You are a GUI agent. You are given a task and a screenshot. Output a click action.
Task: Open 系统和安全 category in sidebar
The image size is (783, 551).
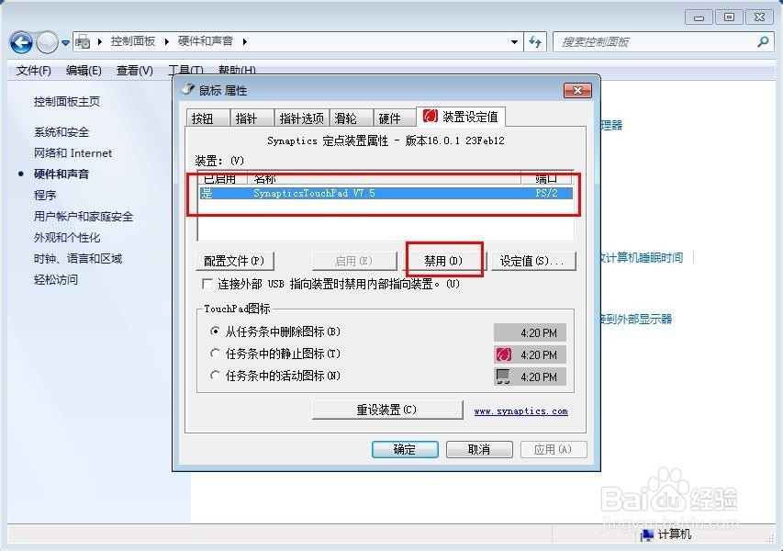[x=61, y=132]
